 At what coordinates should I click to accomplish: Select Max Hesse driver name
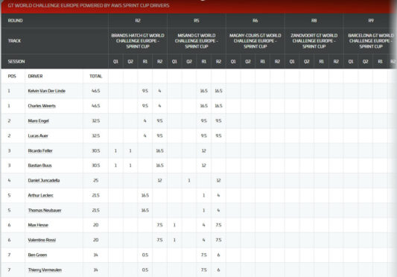pyautogui.click(x=38, y=225)
